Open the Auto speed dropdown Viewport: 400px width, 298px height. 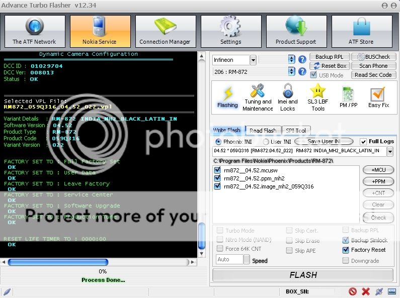(x=247, y=259)
